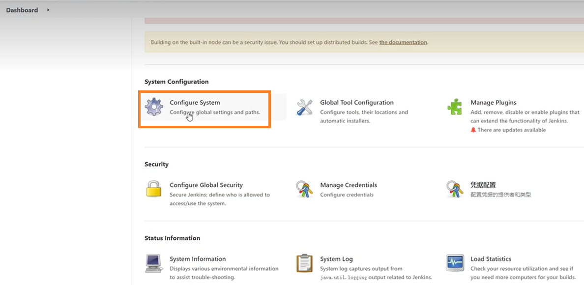Screen dimensions: 584x285
Task: Open the Manage Plugins title link
Action: pyautogui.click(x=494, y=102)
